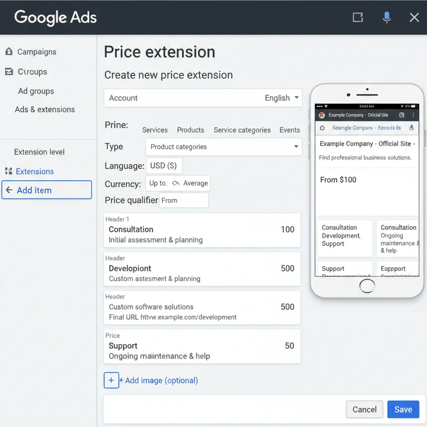Image resolution: width=427 pixels, height=427 pixels.
Task: Click the Add item button
Action: click(x=47, y=190)
